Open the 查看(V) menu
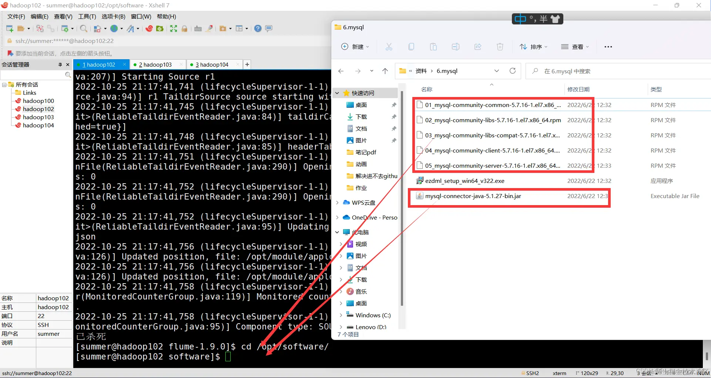Image resolution: width=711 pixels, height=378 pixels. 63,17
